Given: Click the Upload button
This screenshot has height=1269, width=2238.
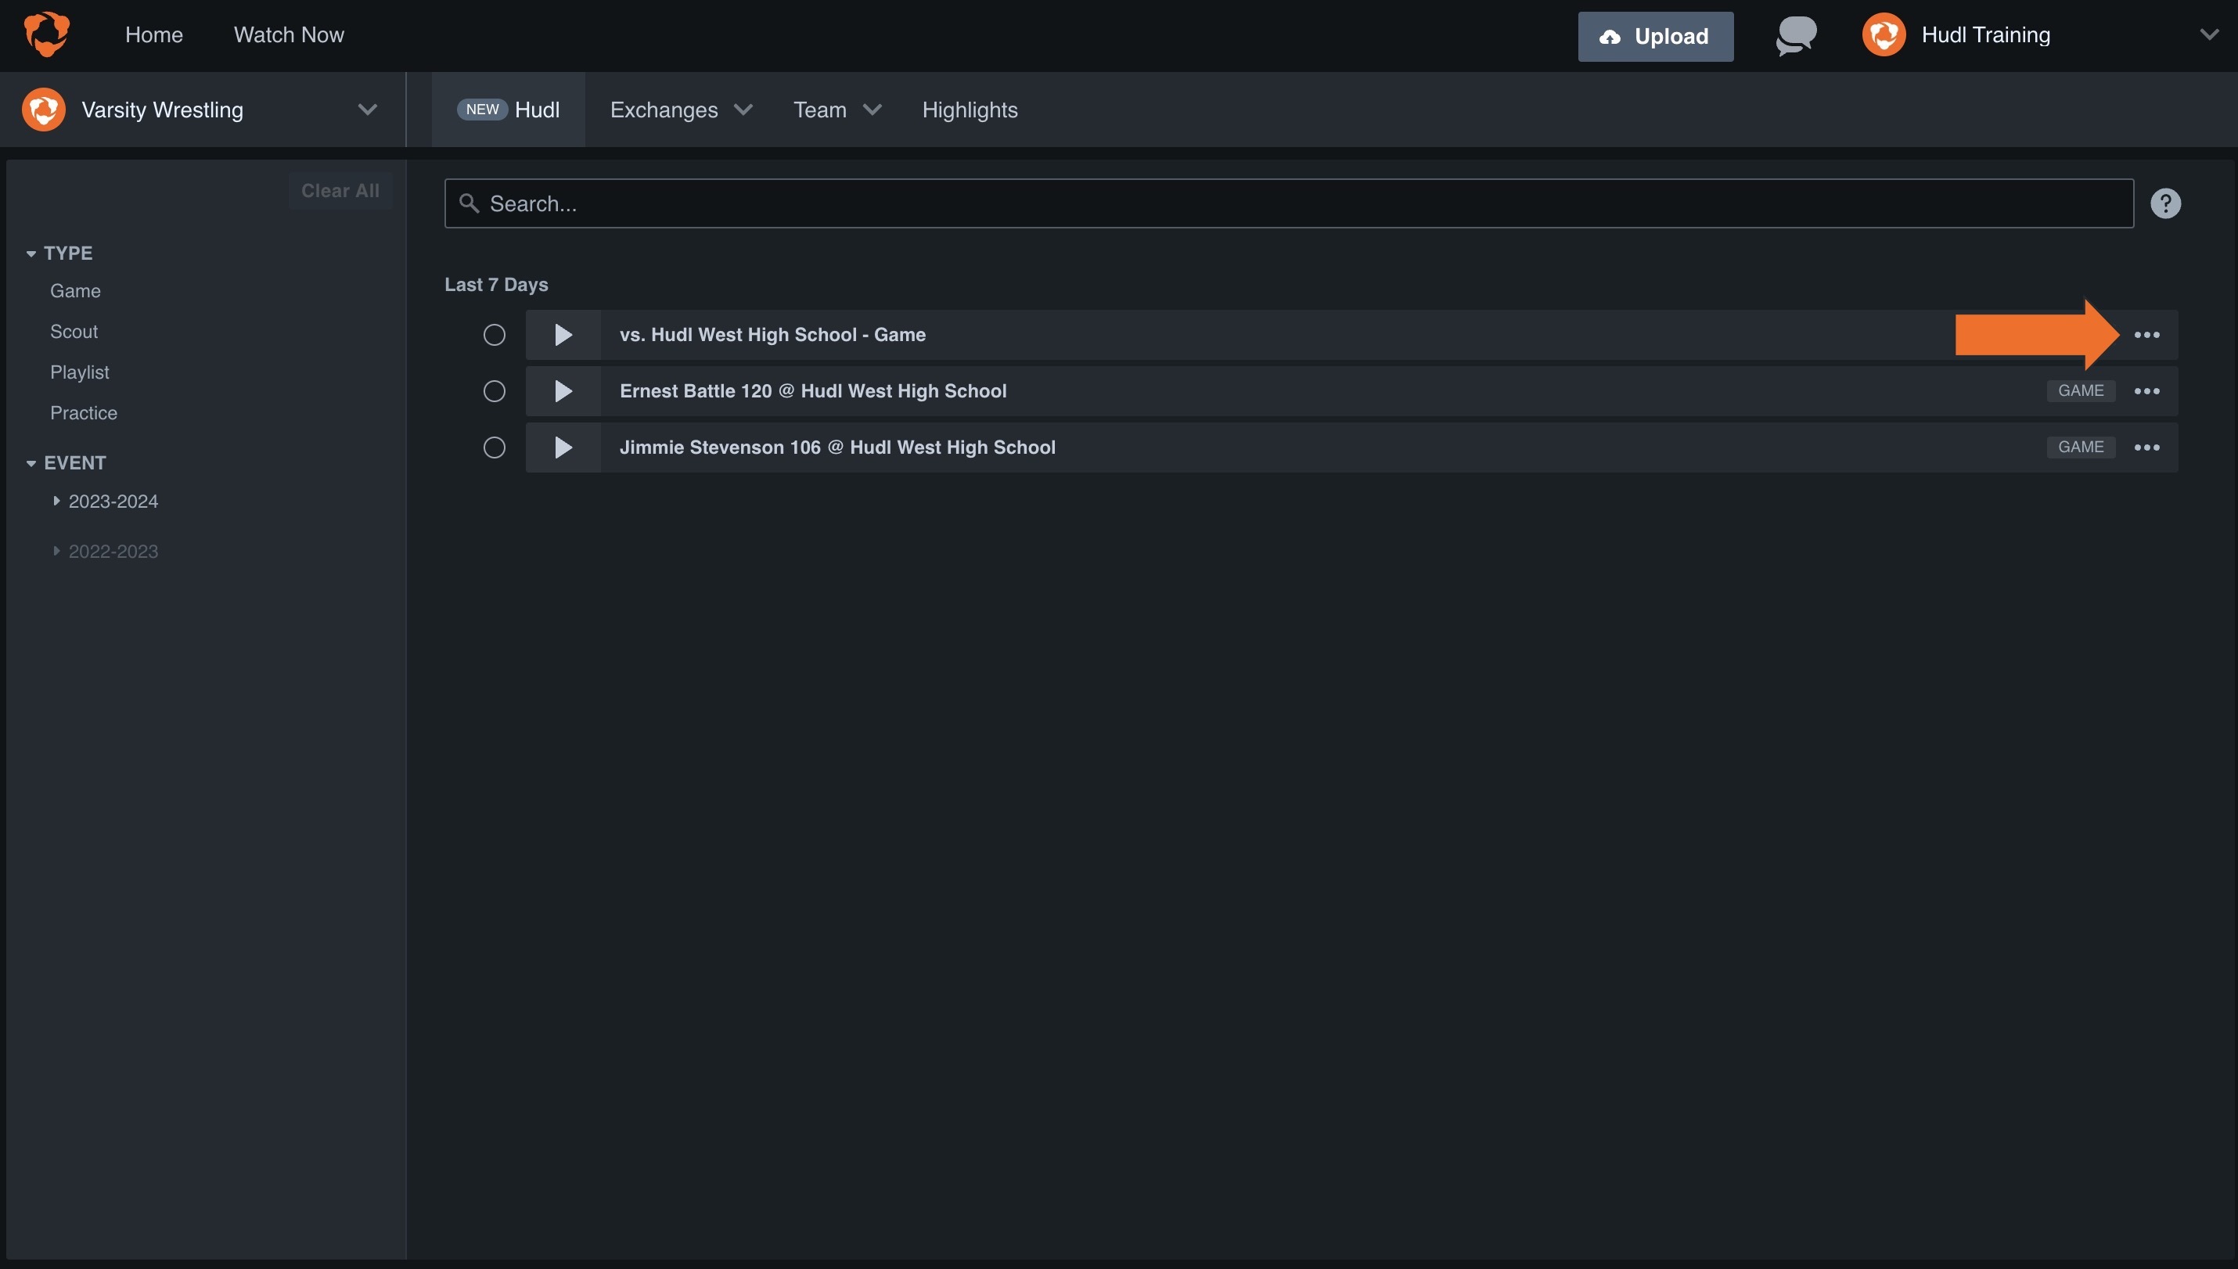Looking at the screenshot, I should pyautogui.click(x=1654, y=37).
